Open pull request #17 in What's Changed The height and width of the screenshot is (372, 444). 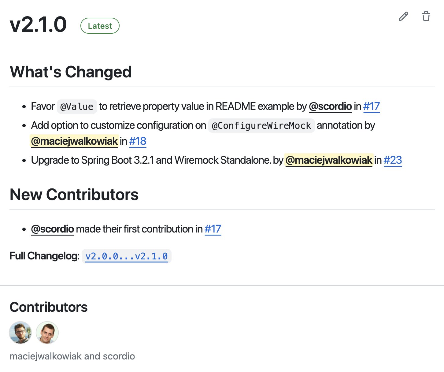pyautogui.click(x=372, y=106)
